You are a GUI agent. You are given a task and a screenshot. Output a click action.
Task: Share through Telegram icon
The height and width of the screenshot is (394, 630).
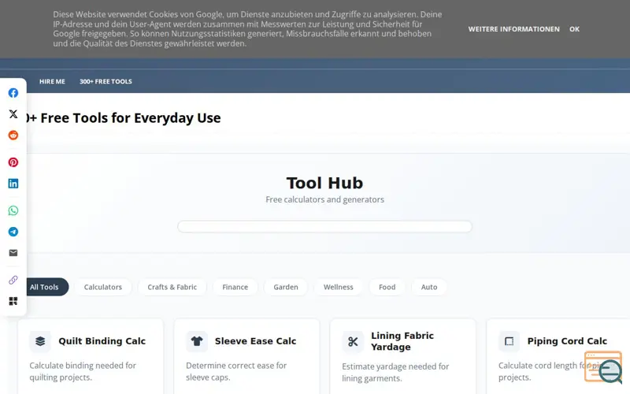pyautogui.click(x=13, y=232)
